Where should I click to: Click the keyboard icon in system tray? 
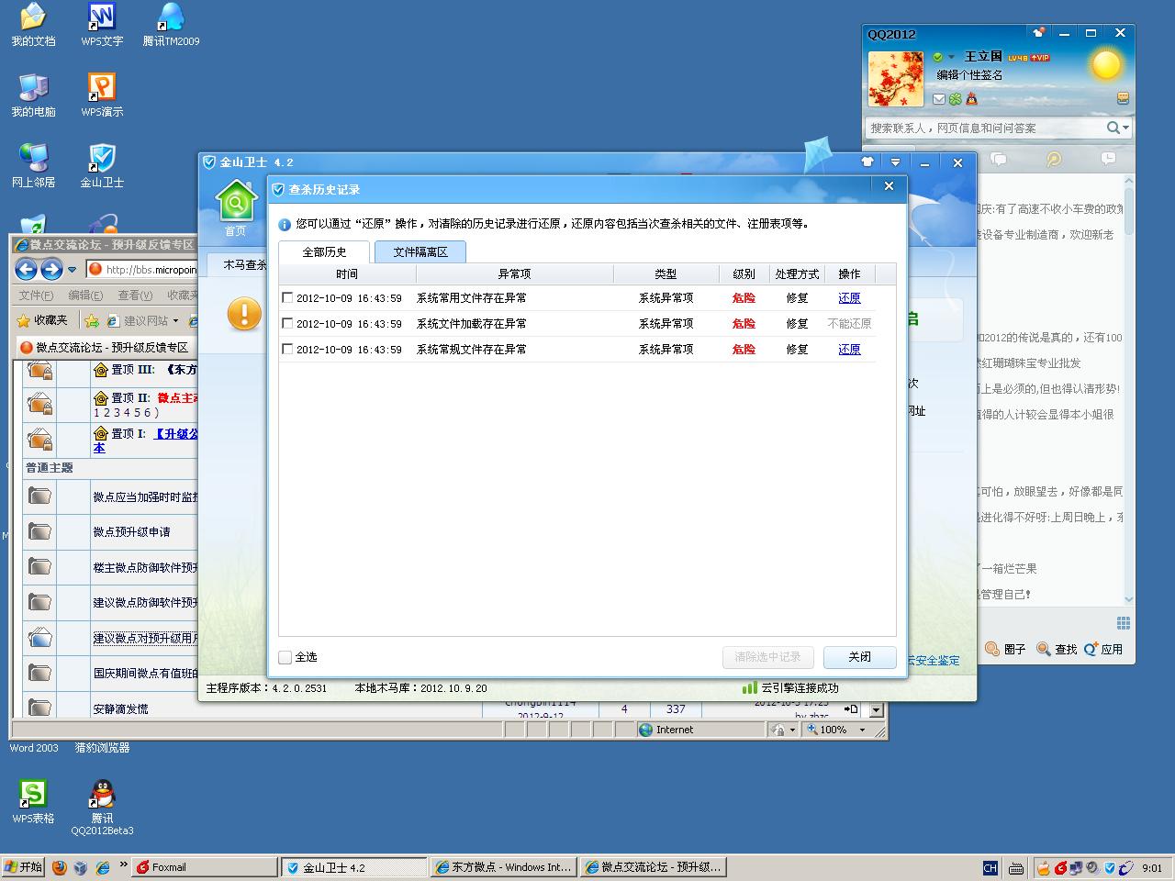point(1015,867)
